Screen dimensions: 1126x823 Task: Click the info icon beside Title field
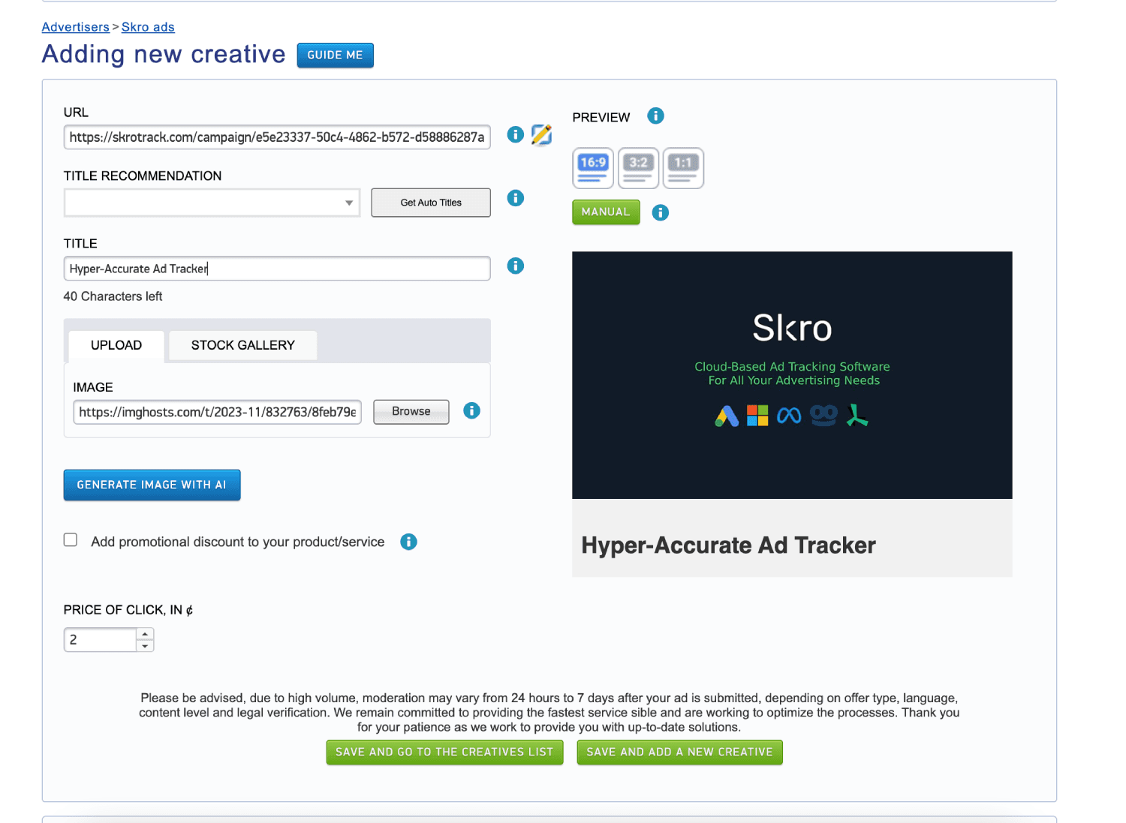click(515, 266)
